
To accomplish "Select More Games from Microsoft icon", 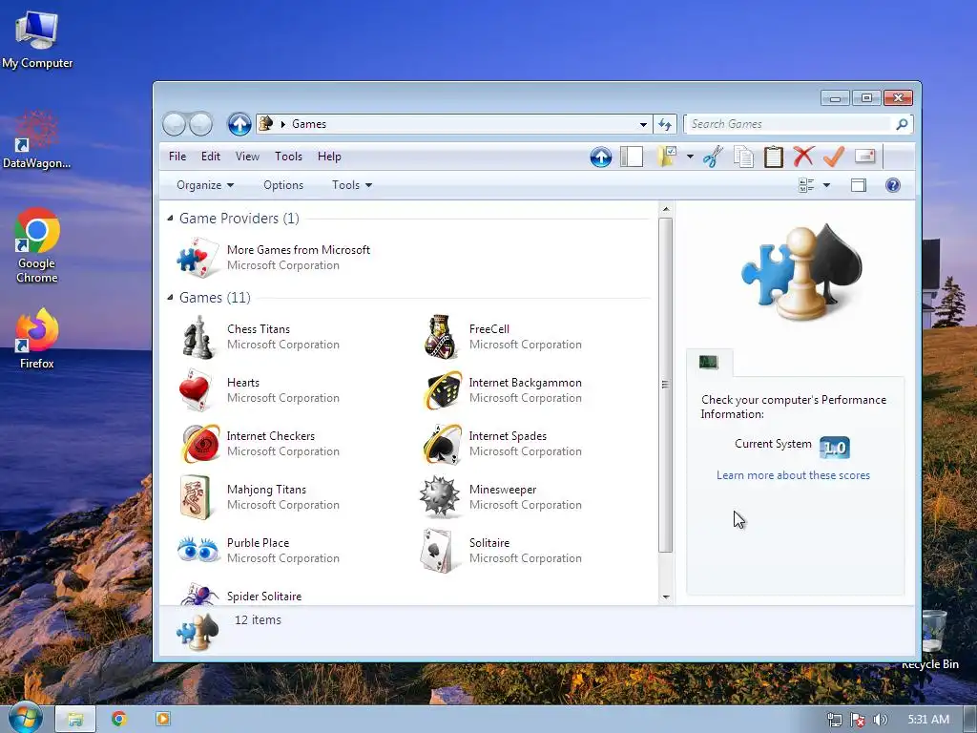I will pyautogui.click(x=198, y=257).
